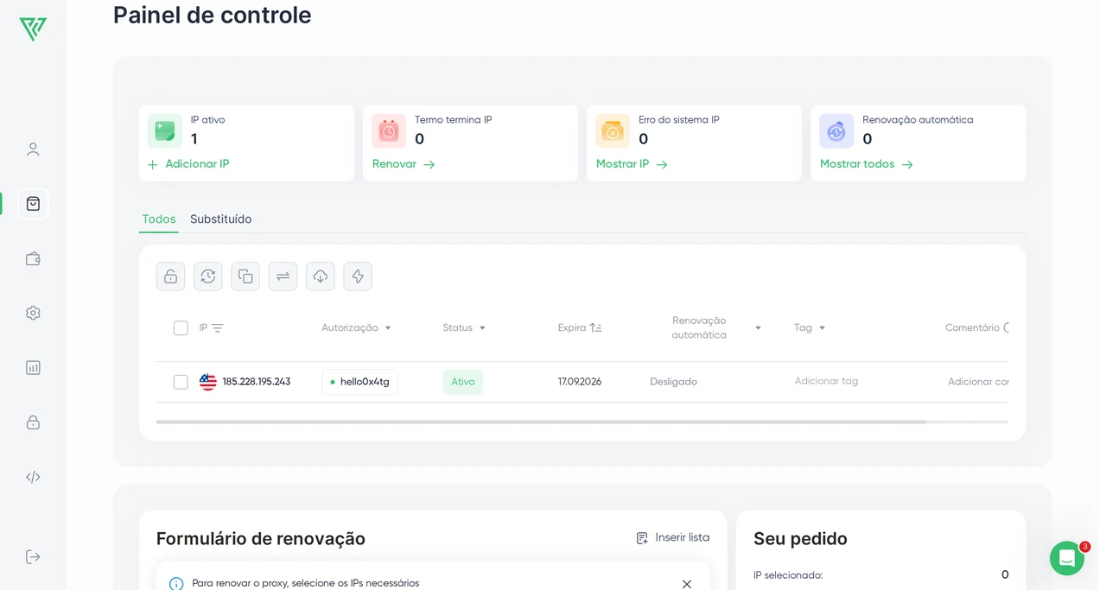The image size is (1106, 590).
Task: Click the Mostrar todos link
Action: click(x=867, y=164)
